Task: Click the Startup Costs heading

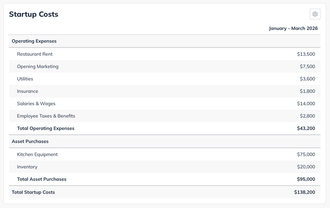Action: coord(34,14)
